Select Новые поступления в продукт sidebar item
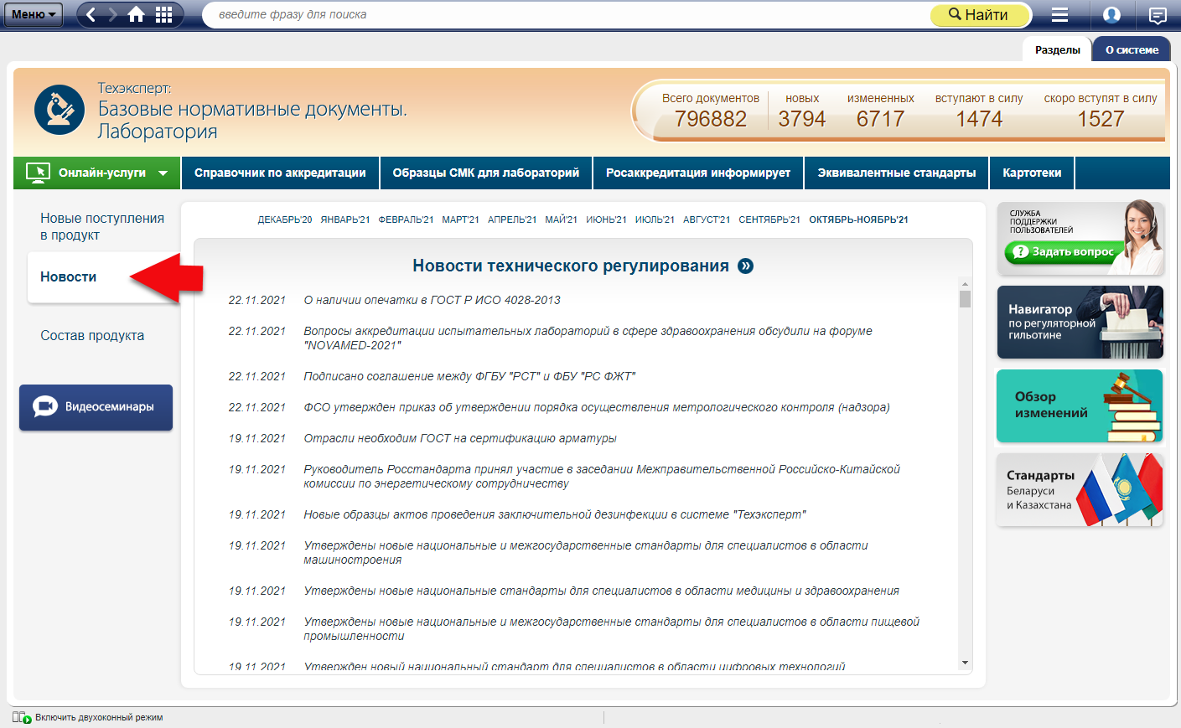This screenshot has width=1181, height=728. tap(102, 226)
